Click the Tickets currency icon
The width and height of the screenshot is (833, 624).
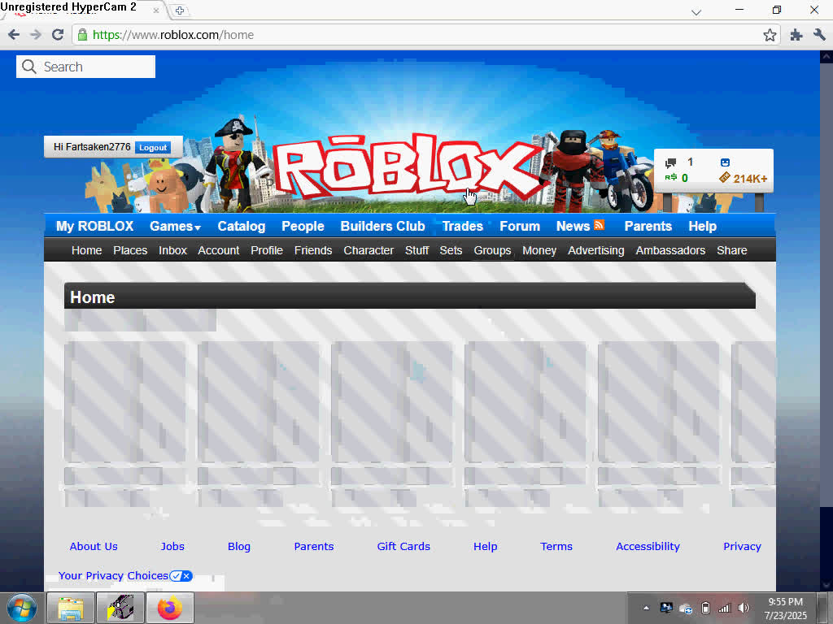[x=725, y=178]
